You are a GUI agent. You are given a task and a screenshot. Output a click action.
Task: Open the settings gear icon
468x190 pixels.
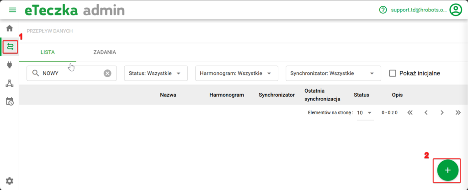pyautogui.click(x=10, y=181)
